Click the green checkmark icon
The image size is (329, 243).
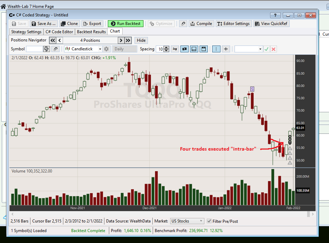pyautogui.click(x=266, y=49)
